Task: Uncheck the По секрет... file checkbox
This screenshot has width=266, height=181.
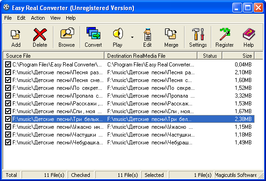Action: (x=8, y=88)
